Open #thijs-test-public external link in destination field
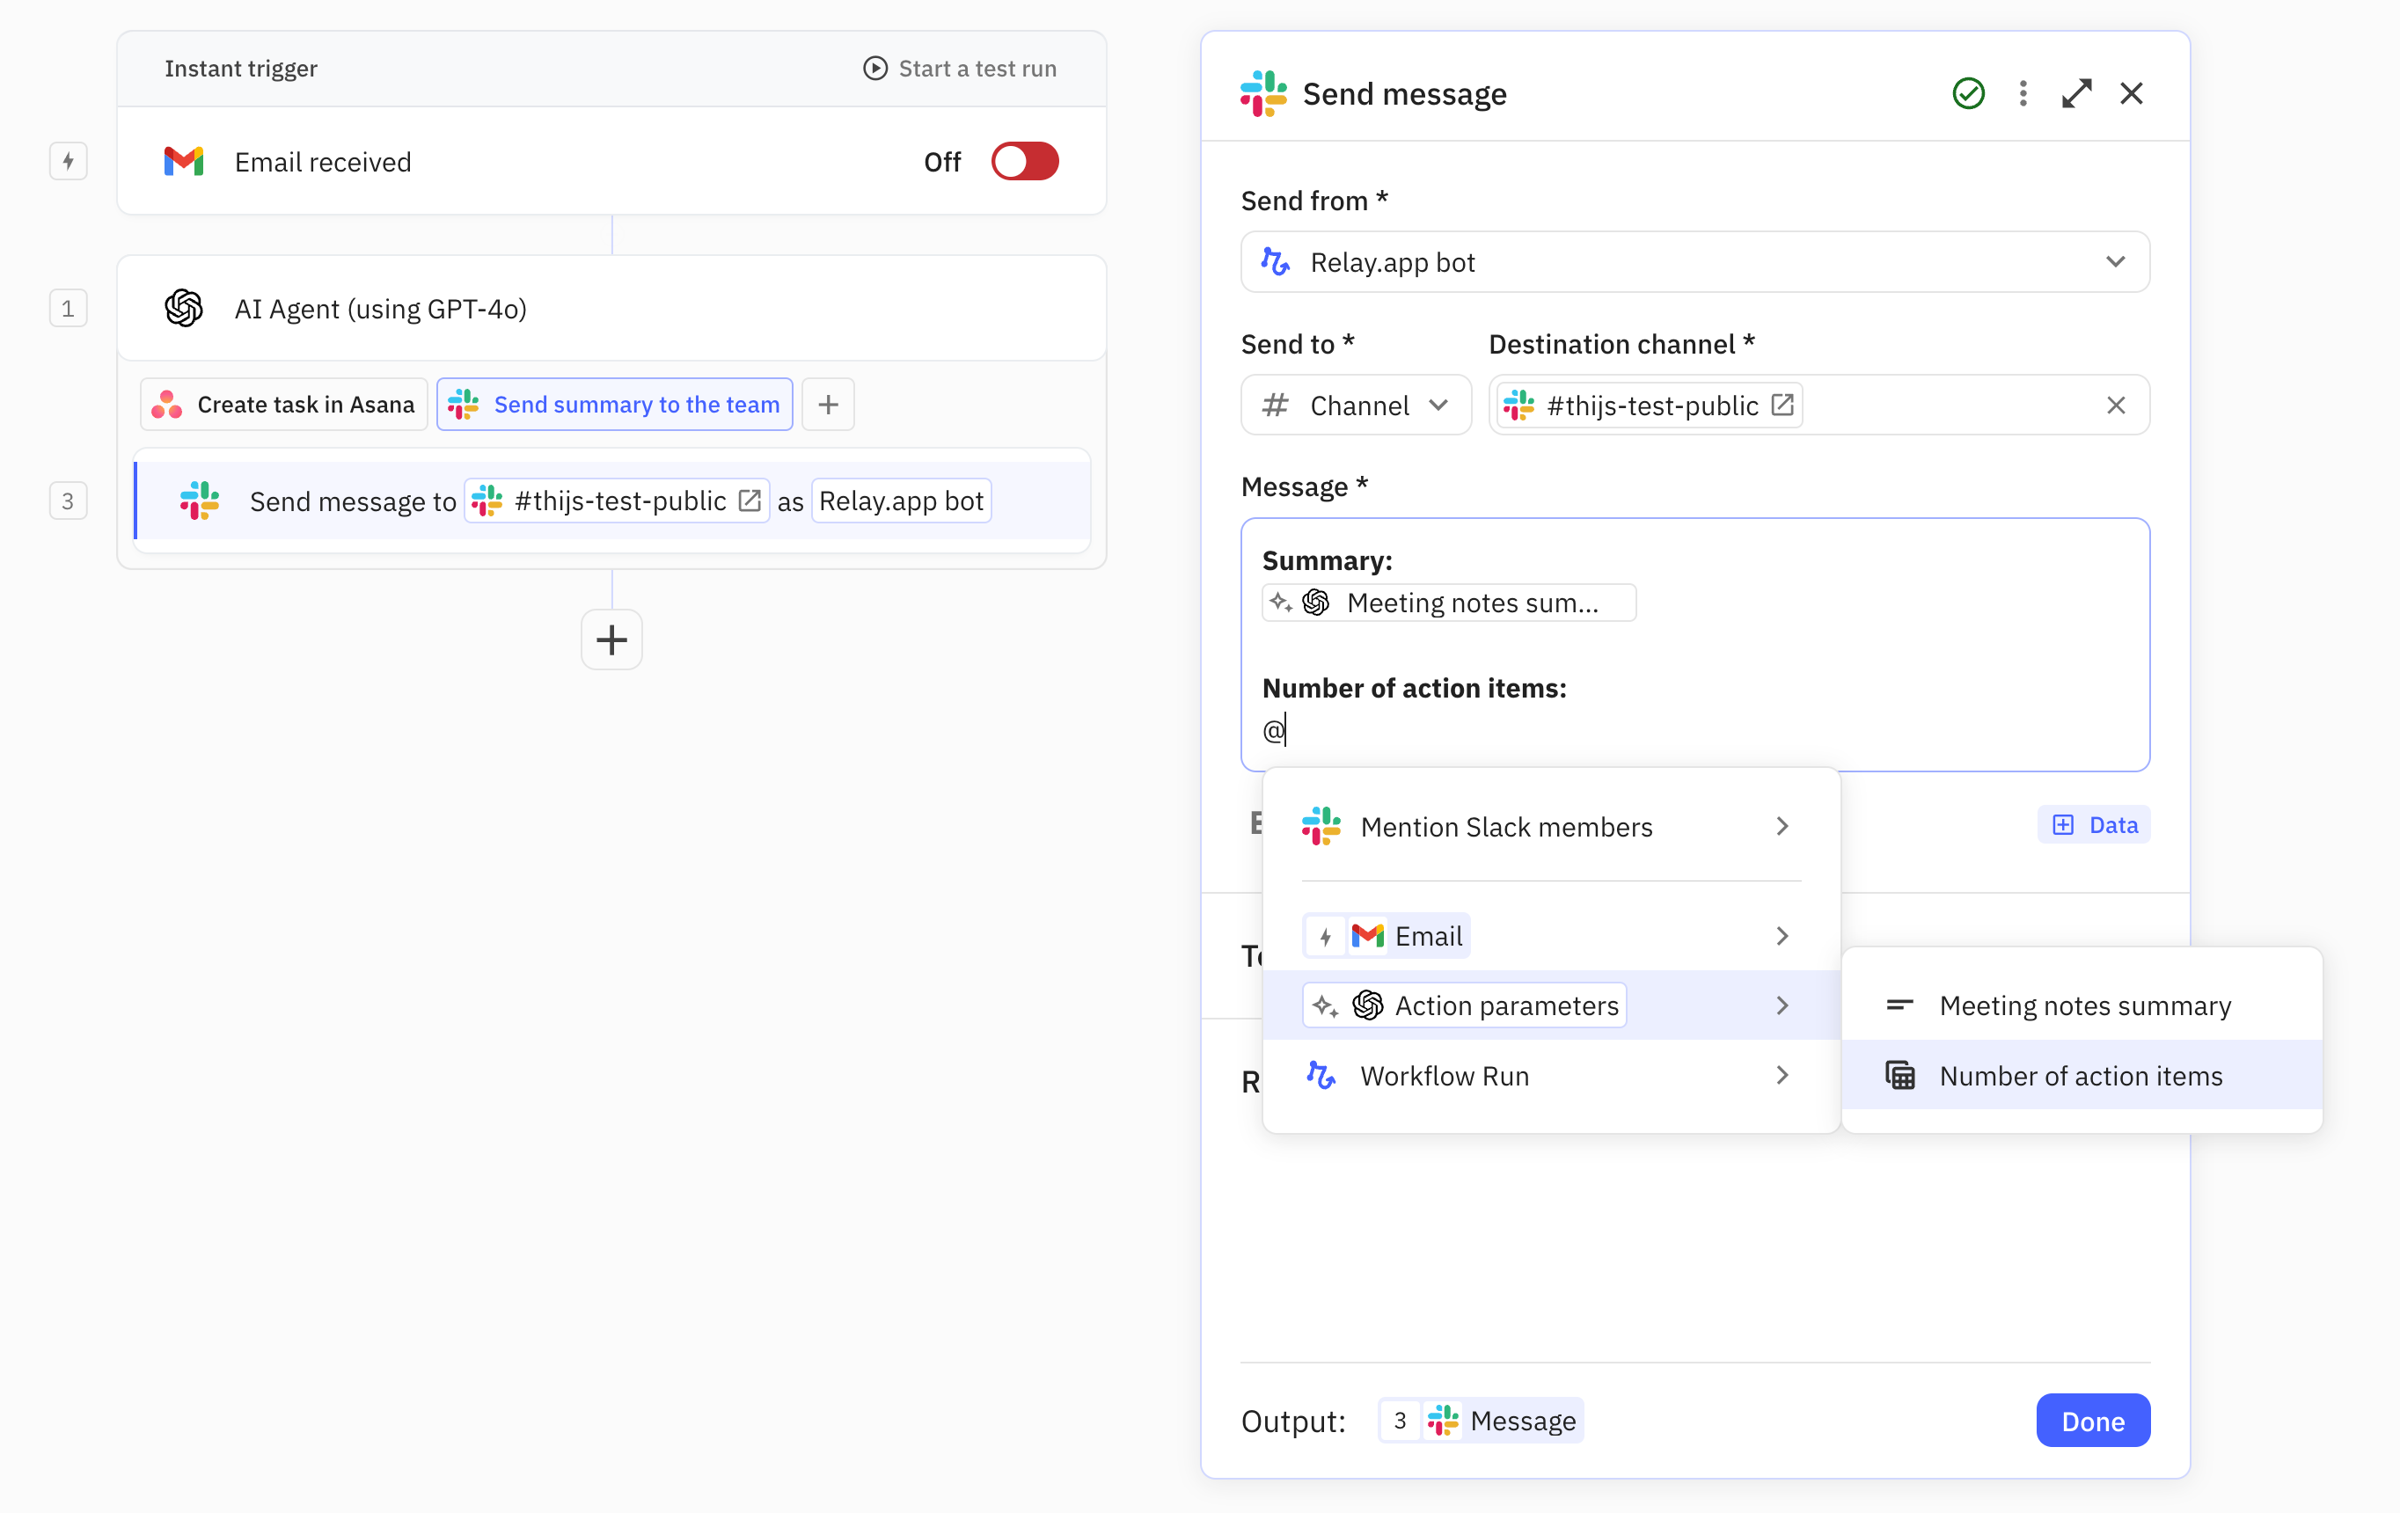2400x1513 pixels. [x=1782, y=405]
